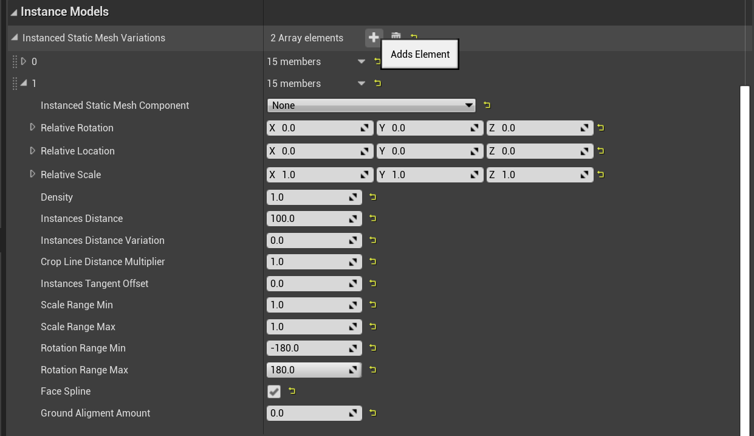Expand array element 0

[24, 61]
